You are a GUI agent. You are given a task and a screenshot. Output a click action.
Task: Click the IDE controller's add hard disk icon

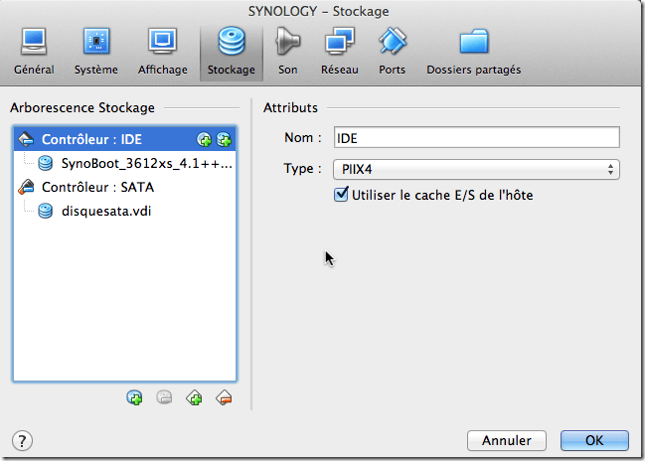click(224, 140)
